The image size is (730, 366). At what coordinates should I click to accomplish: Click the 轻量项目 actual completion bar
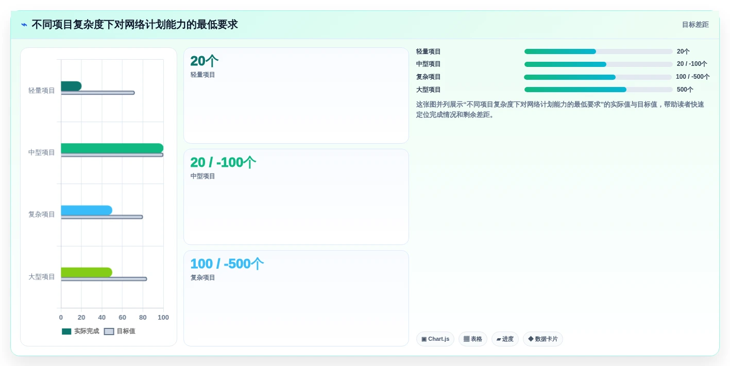71,86
